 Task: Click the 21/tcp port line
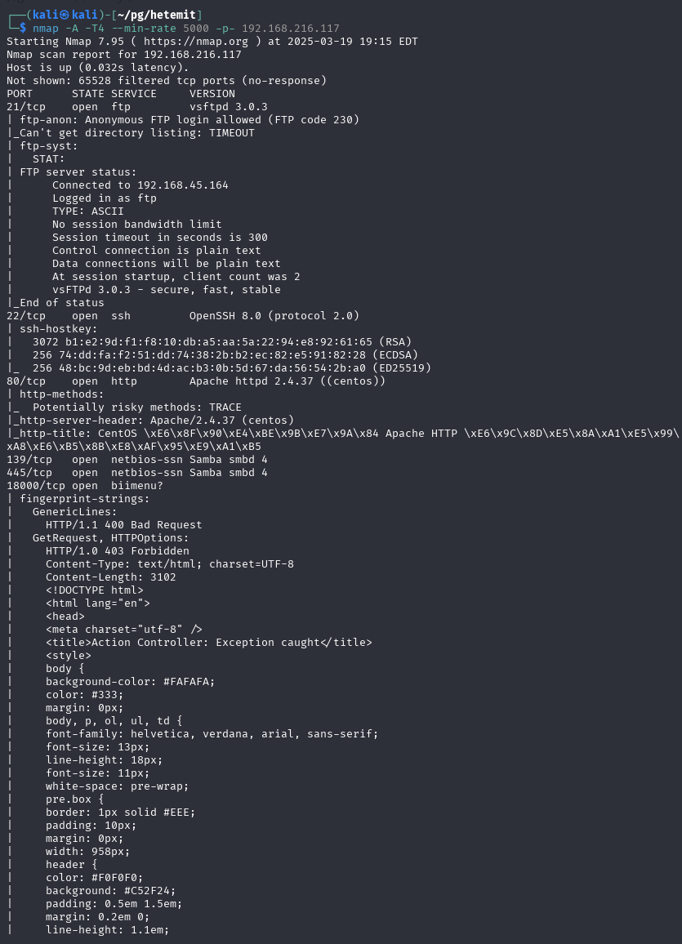click(x=137, y=106)
